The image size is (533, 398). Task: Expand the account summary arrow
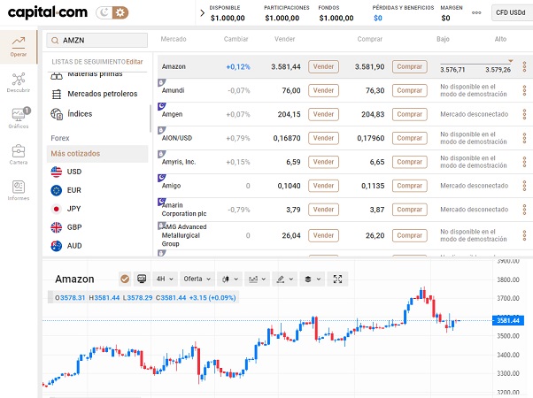pos(203,13)
